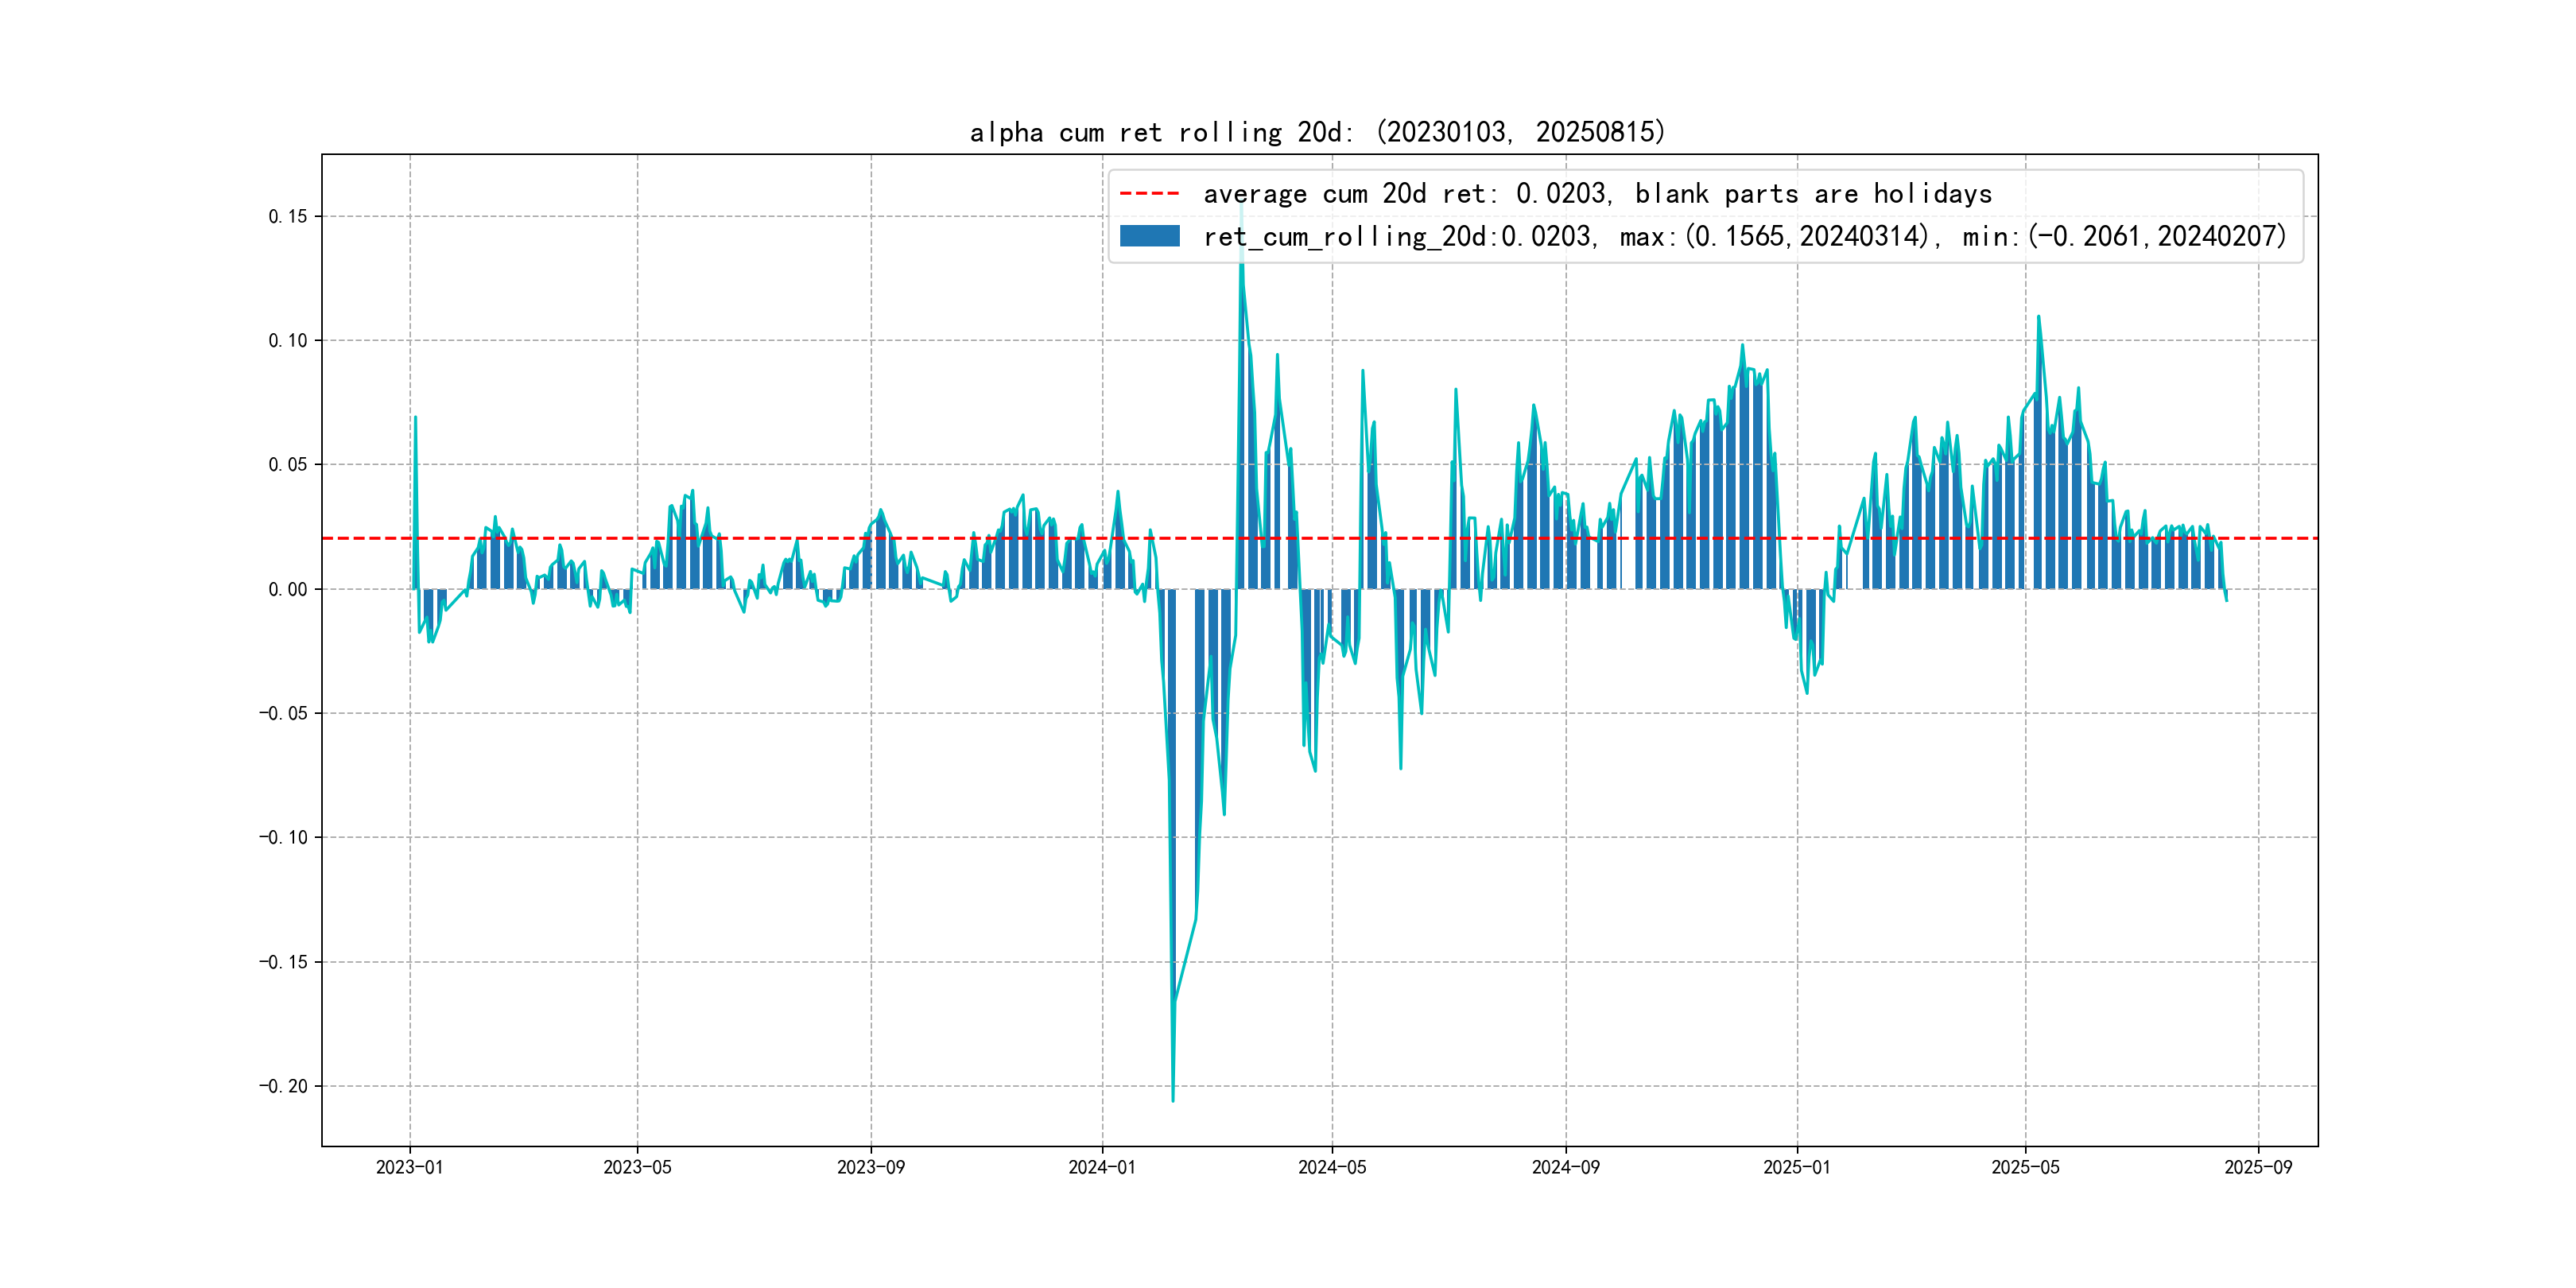The image size is (2576, 1288).
Task: Click the blue bar swatch in legend
Action: click(1149, 236)
